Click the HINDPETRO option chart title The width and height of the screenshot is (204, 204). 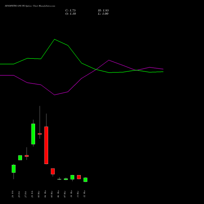click(x=30, y=6)
